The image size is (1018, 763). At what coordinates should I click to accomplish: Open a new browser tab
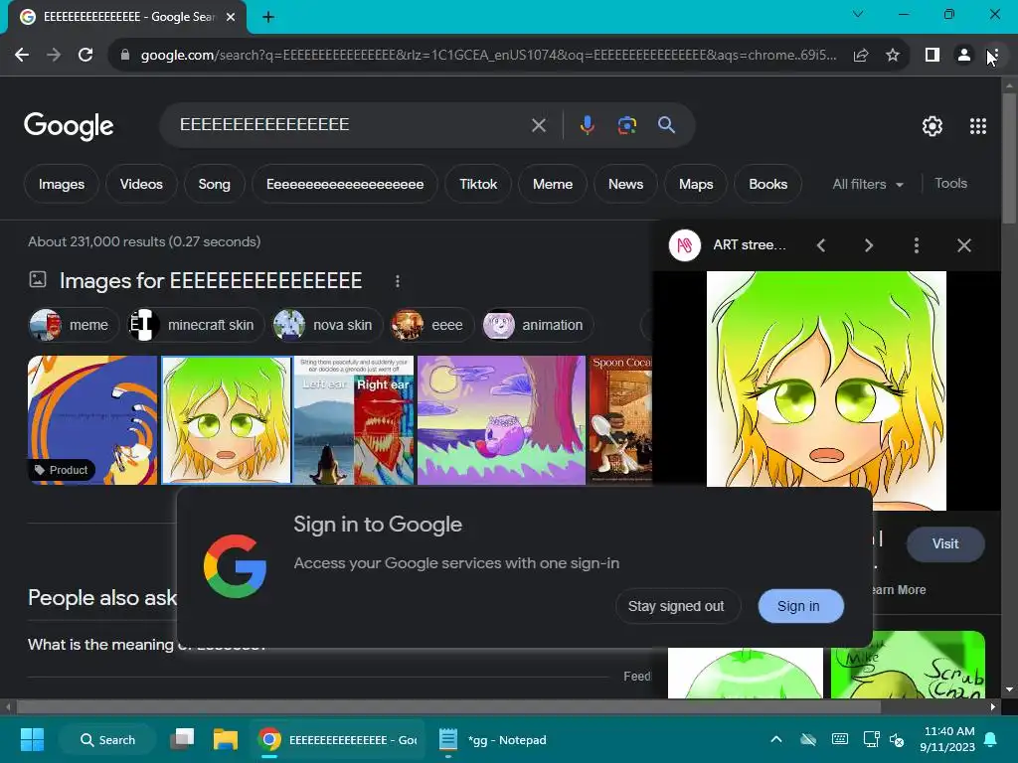(268, 17)
